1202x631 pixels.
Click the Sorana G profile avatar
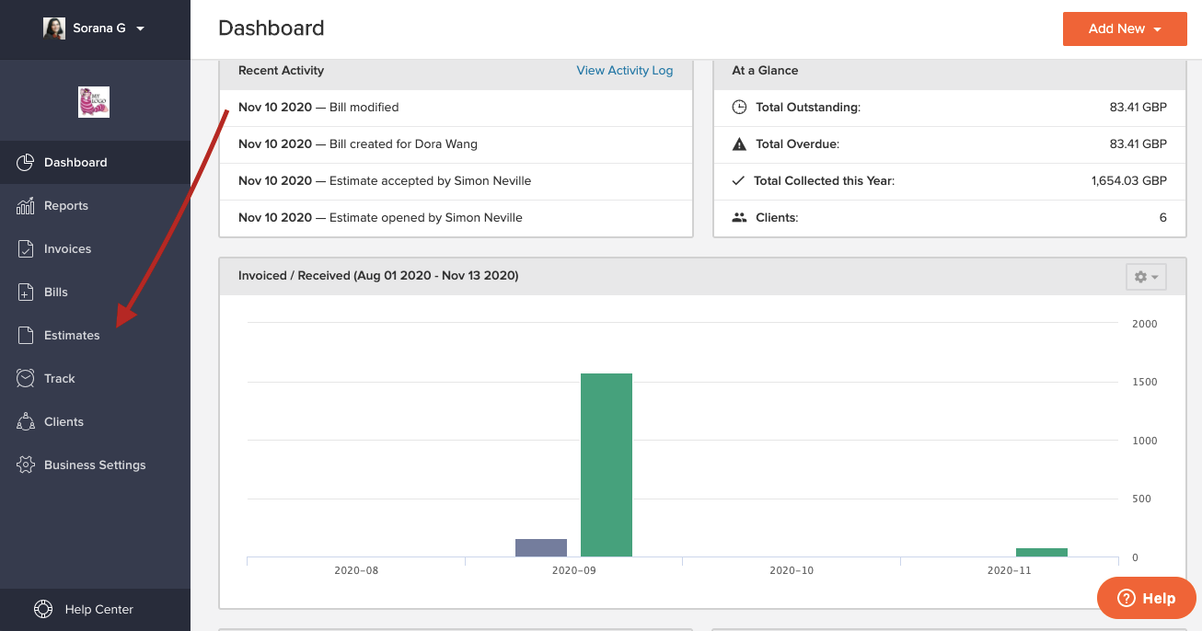tap(54, 29)
